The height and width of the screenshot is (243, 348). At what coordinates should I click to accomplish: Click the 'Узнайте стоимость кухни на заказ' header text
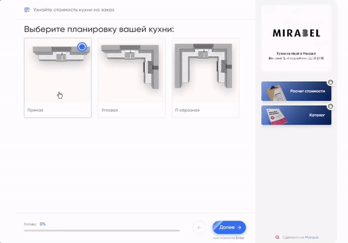pos(74,10)
